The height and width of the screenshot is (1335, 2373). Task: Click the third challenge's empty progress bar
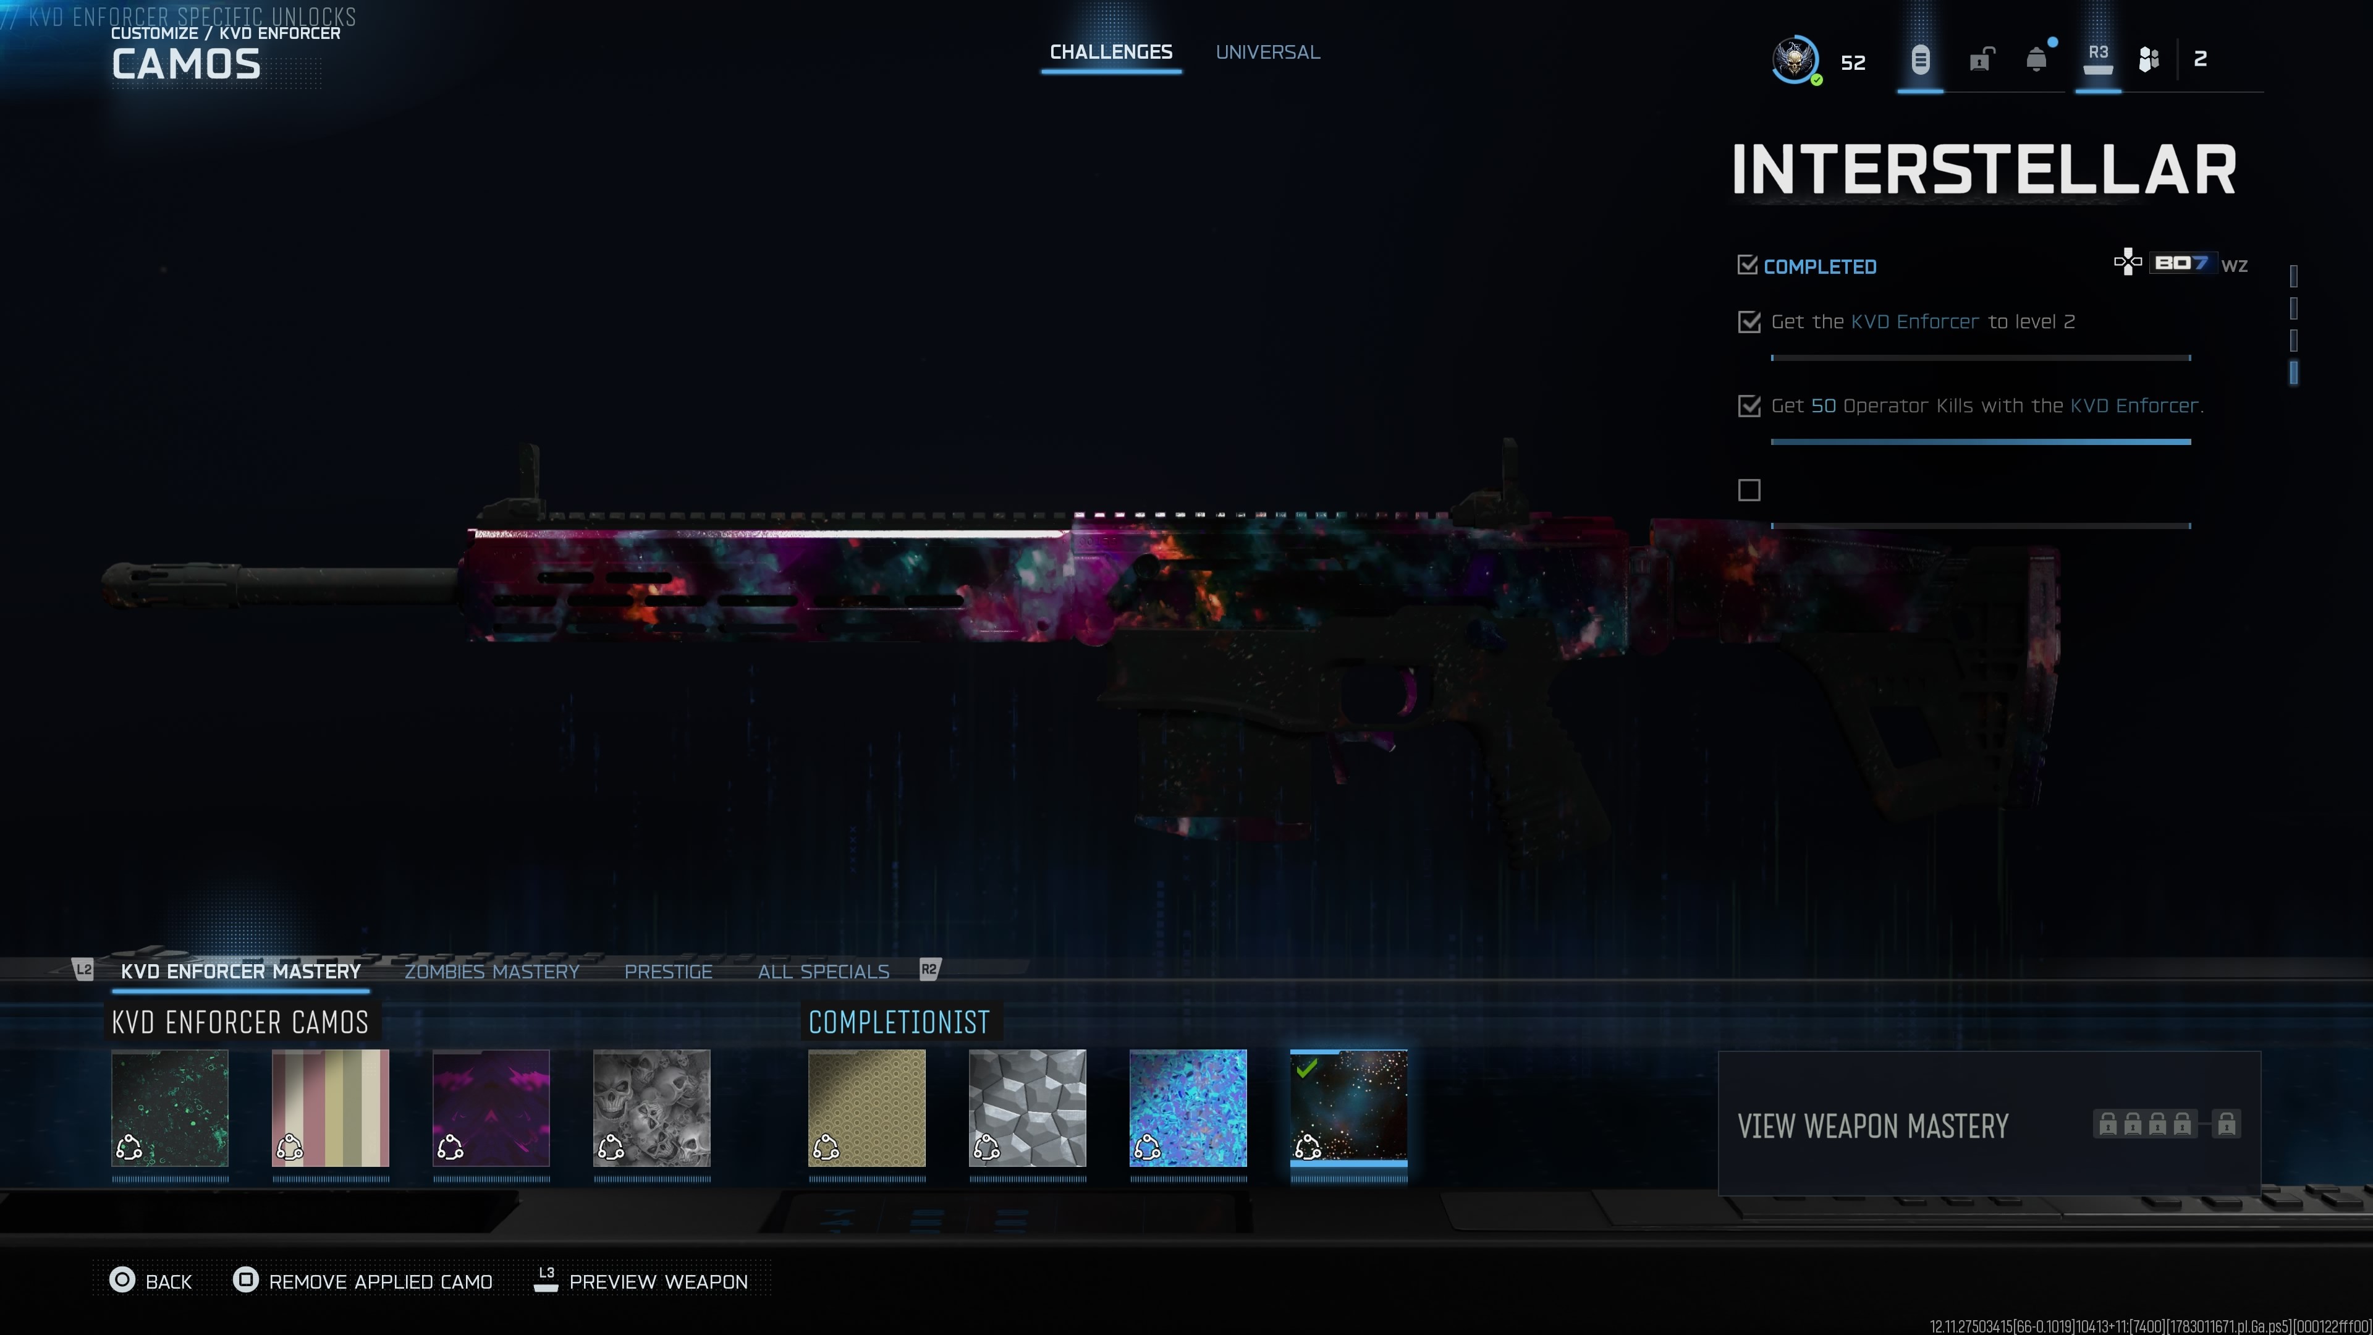(1981, 526)
